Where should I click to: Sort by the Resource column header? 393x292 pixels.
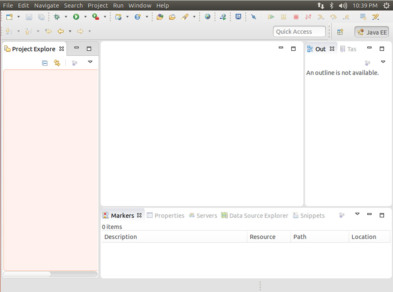269,237
